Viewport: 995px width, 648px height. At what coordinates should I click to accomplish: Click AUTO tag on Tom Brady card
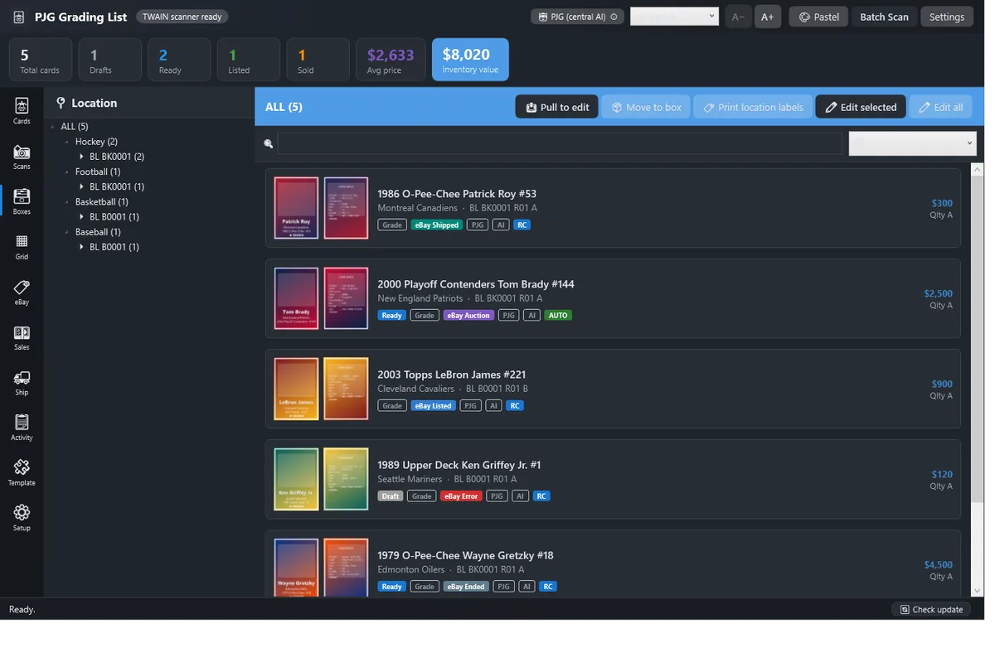click(558, 315)
